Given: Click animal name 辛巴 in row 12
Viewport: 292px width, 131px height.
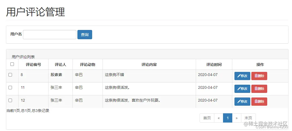Looking at the screenshot, I should 79,100.
